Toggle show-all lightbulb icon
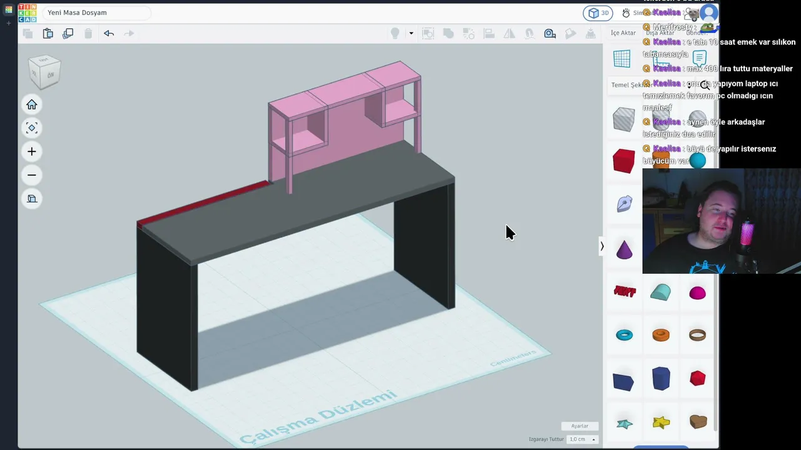 (395, 33)
